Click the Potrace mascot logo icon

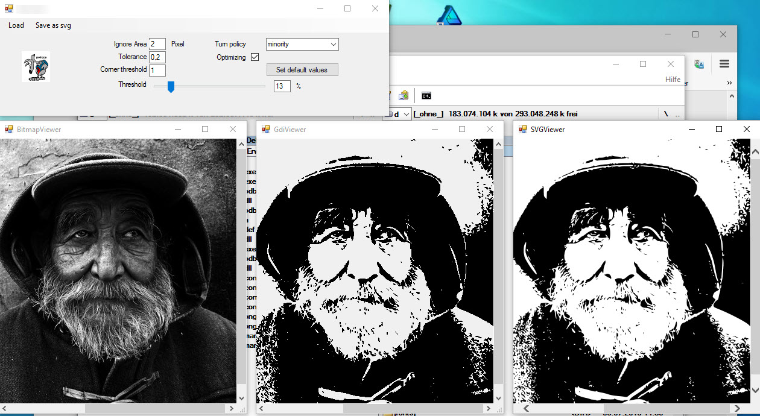[x=35, y=67]
